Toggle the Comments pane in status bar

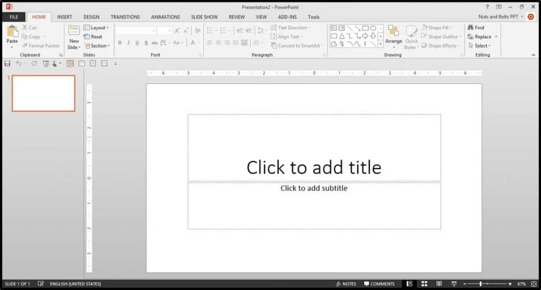pos(379,284)
